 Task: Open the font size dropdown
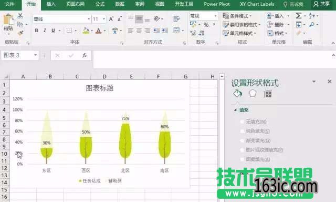[104, 19]
